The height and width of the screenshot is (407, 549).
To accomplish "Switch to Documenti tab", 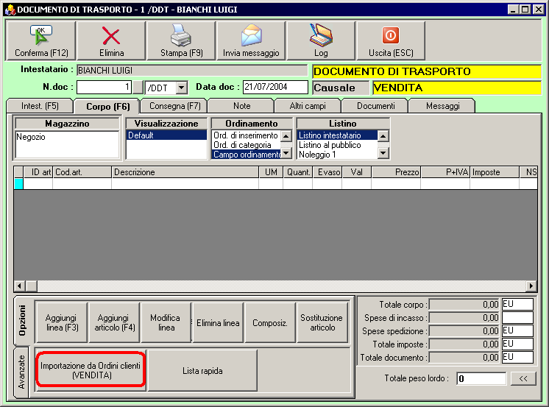I will click(x=375, y=106).
